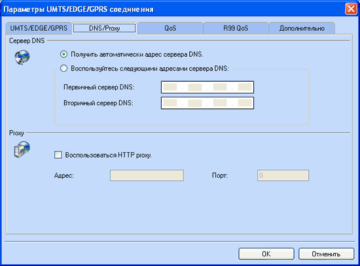Select automatic DNS server address radio button

(63, 54)
